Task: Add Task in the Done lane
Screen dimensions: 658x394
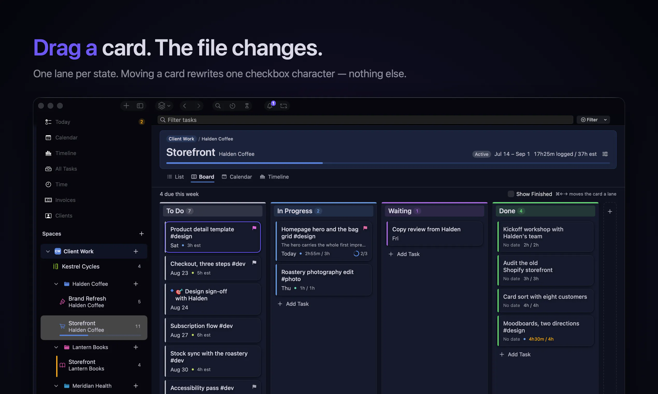Action: point(515,354)
